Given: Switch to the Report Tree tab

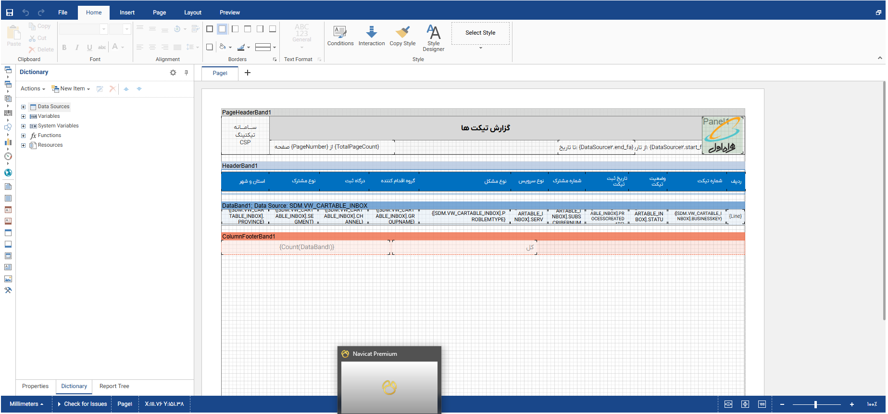Looking at the screenshot, I should pyautogui.click(x=114, y=386).
